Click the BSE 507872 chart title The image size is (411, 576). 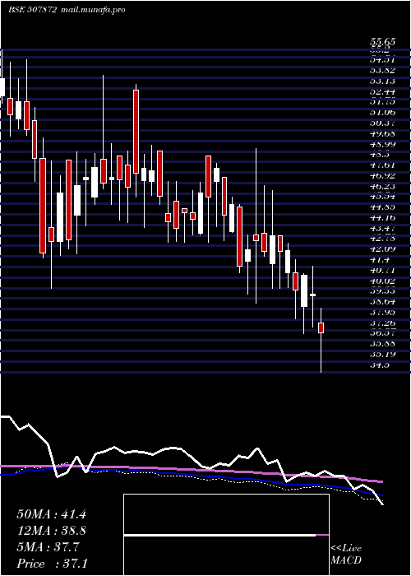pyautogui.click(x=32, y=10)
